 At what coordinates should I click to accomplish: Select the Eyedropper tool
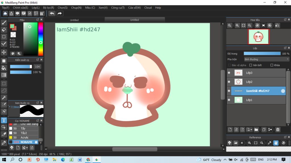tap(4, 143)
